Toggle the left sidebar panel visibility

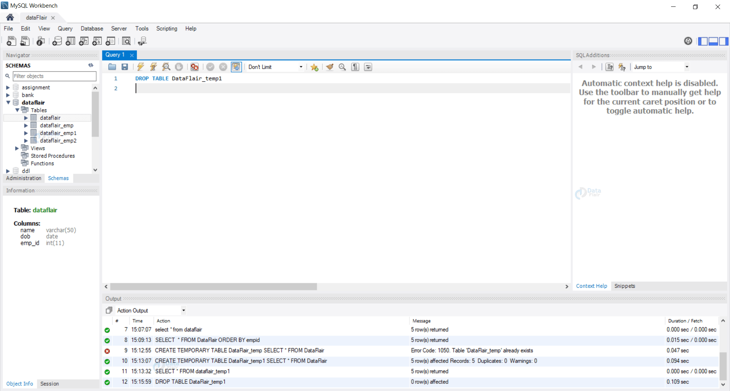point(703,41)
